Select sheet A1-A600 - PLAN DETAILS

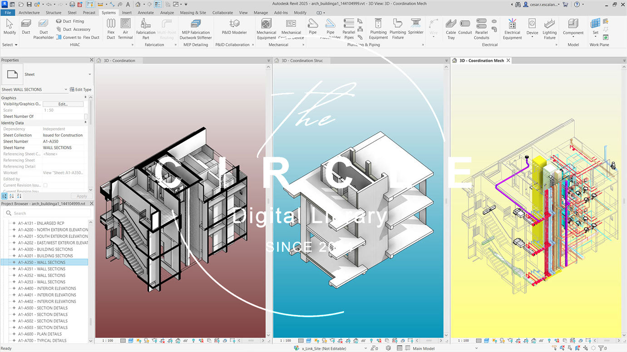tap(40, 334)
